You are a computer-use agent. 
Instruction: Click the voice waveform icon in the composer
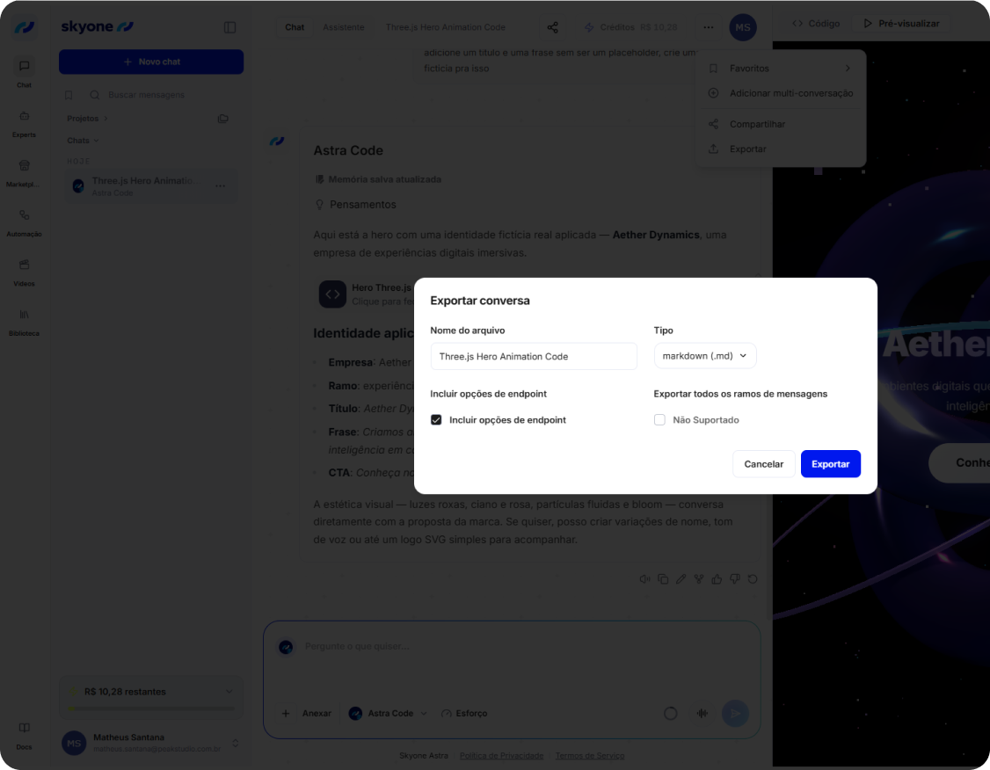click(702, 713)
